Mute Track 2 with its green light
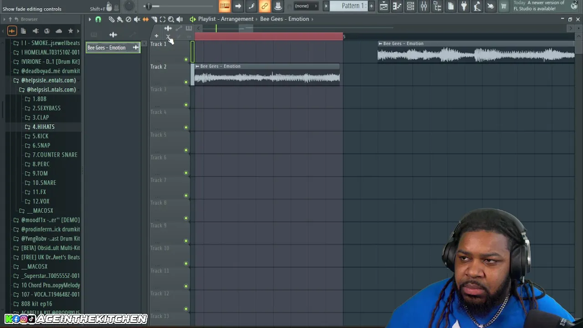 click(x=186, y=82)
